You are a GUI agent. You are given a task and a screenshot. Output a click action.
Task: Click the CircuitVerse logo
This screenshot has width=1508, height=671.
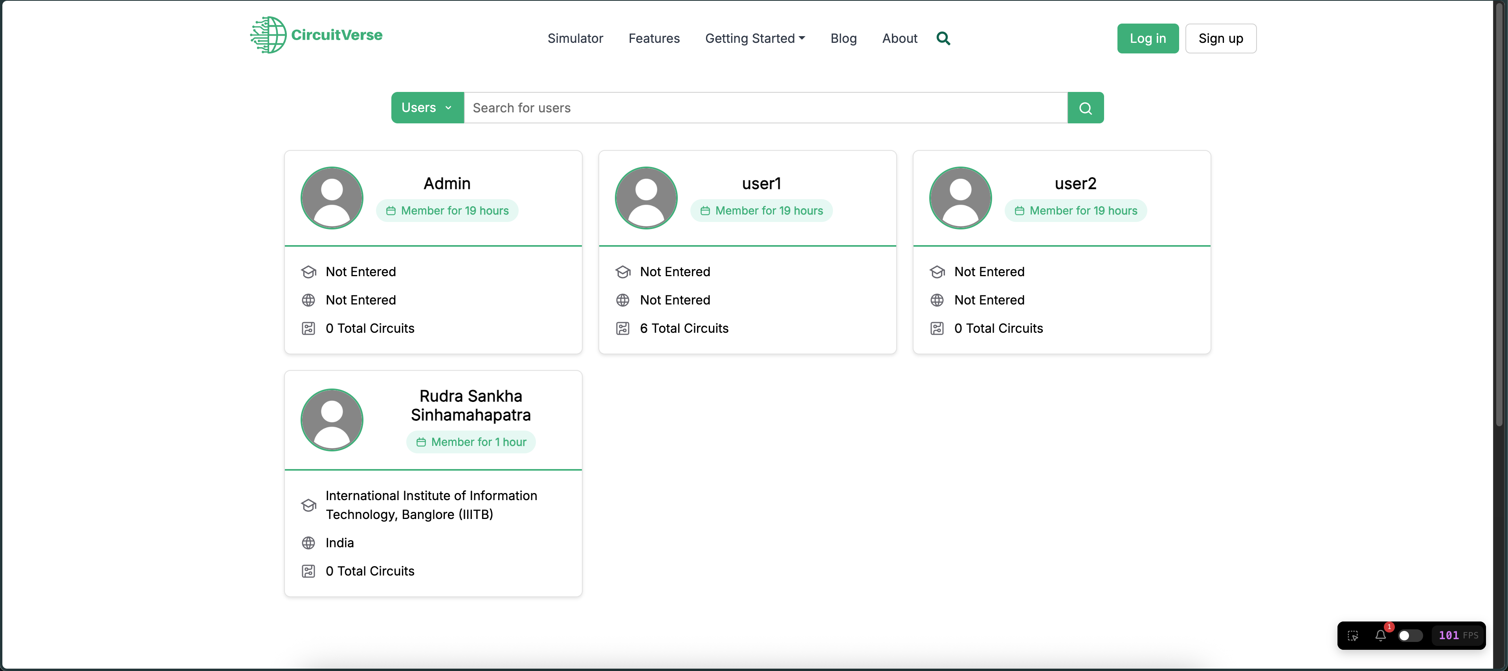tap(316, 35)
